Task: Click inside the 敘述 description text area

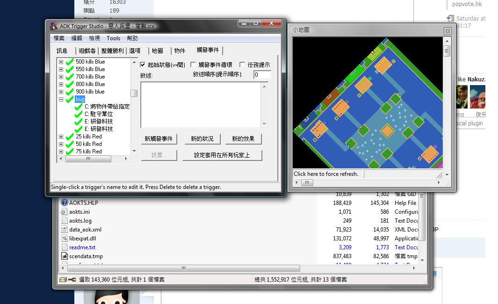Action: (x=201, y=105)
